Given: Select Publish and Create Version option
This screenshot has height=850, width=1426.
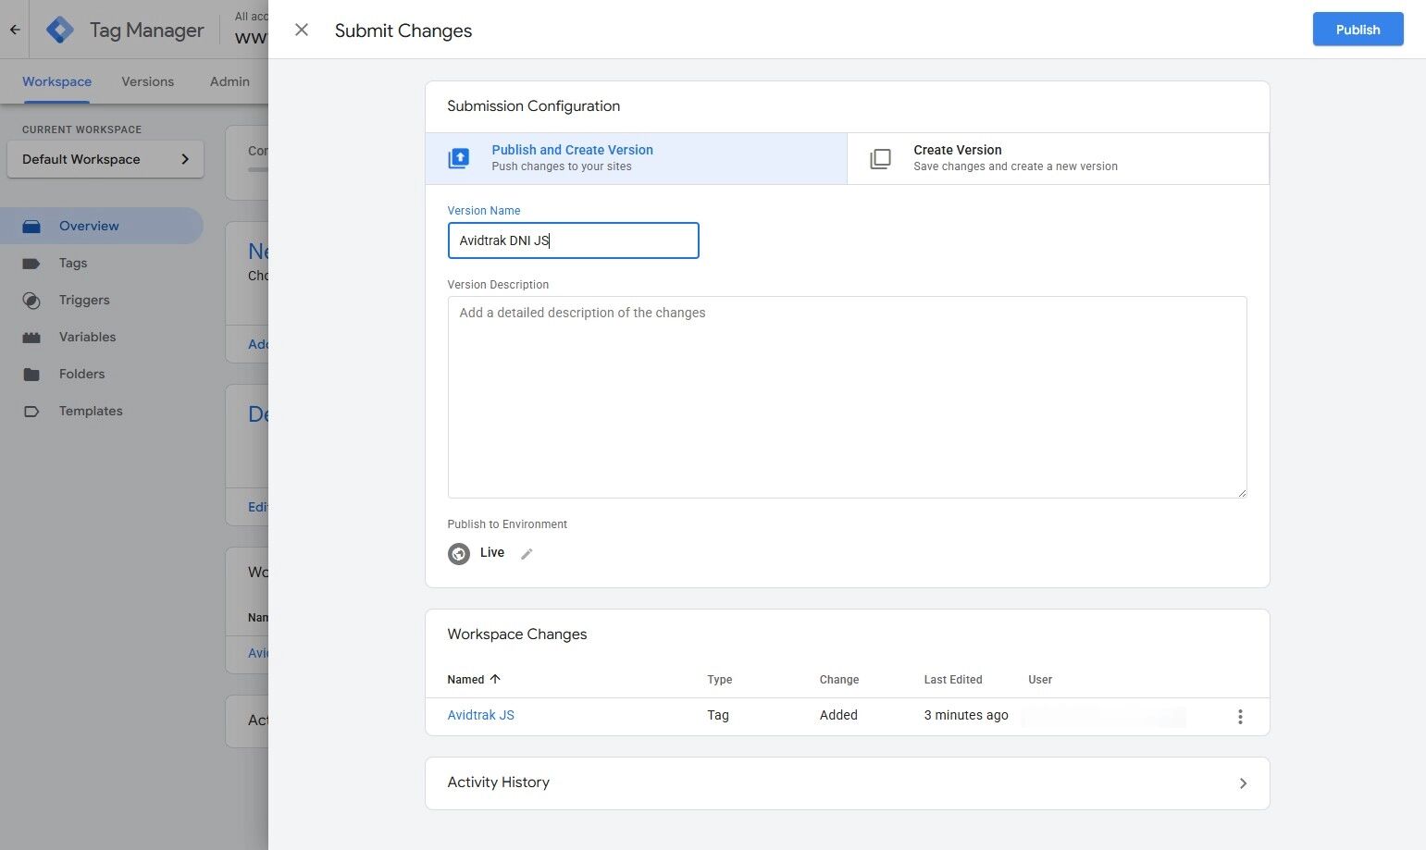Looking at the screenshot, I should [637, 158].
